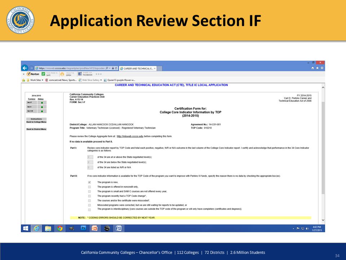Open Quran13-purple-flower favorite link
Screen dimensions: 346x260
(x=120, y=80)
